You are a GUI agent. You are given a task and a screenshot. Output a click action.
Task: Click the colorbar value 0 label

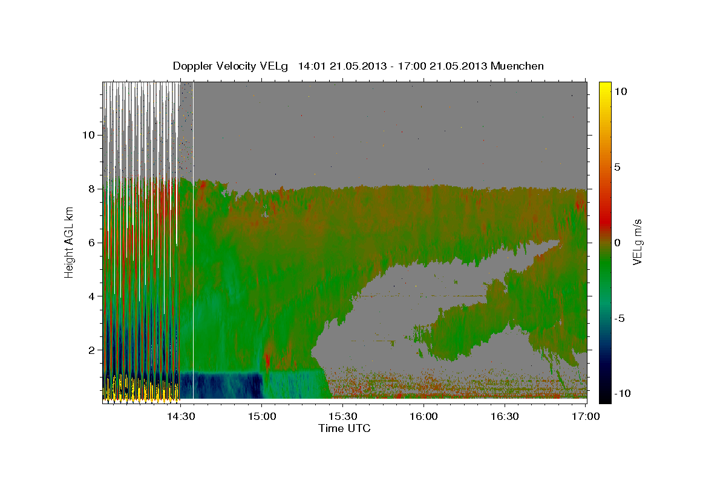click(617, 243)
